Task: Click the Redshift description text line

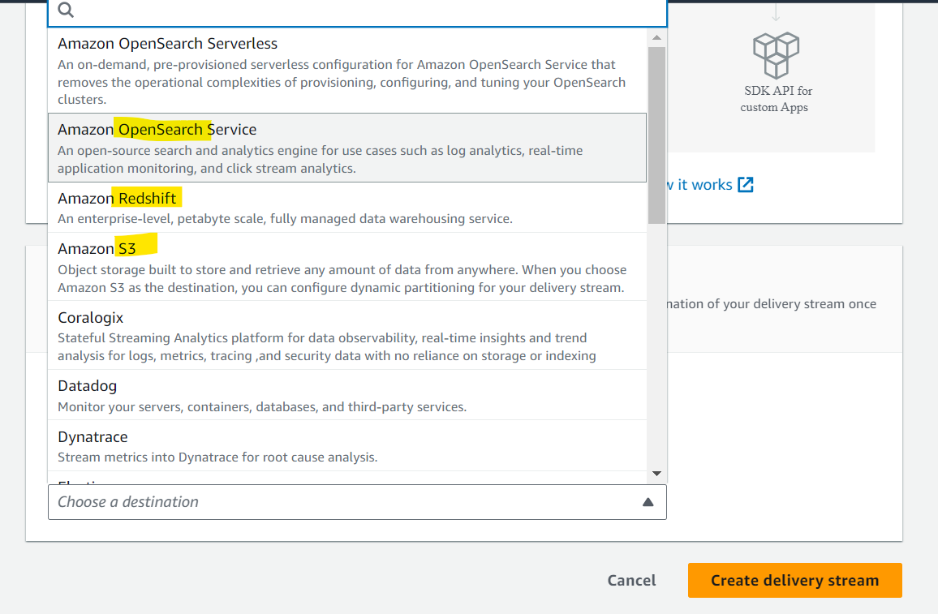Action: pyautogui.click(x=286, y=219)
